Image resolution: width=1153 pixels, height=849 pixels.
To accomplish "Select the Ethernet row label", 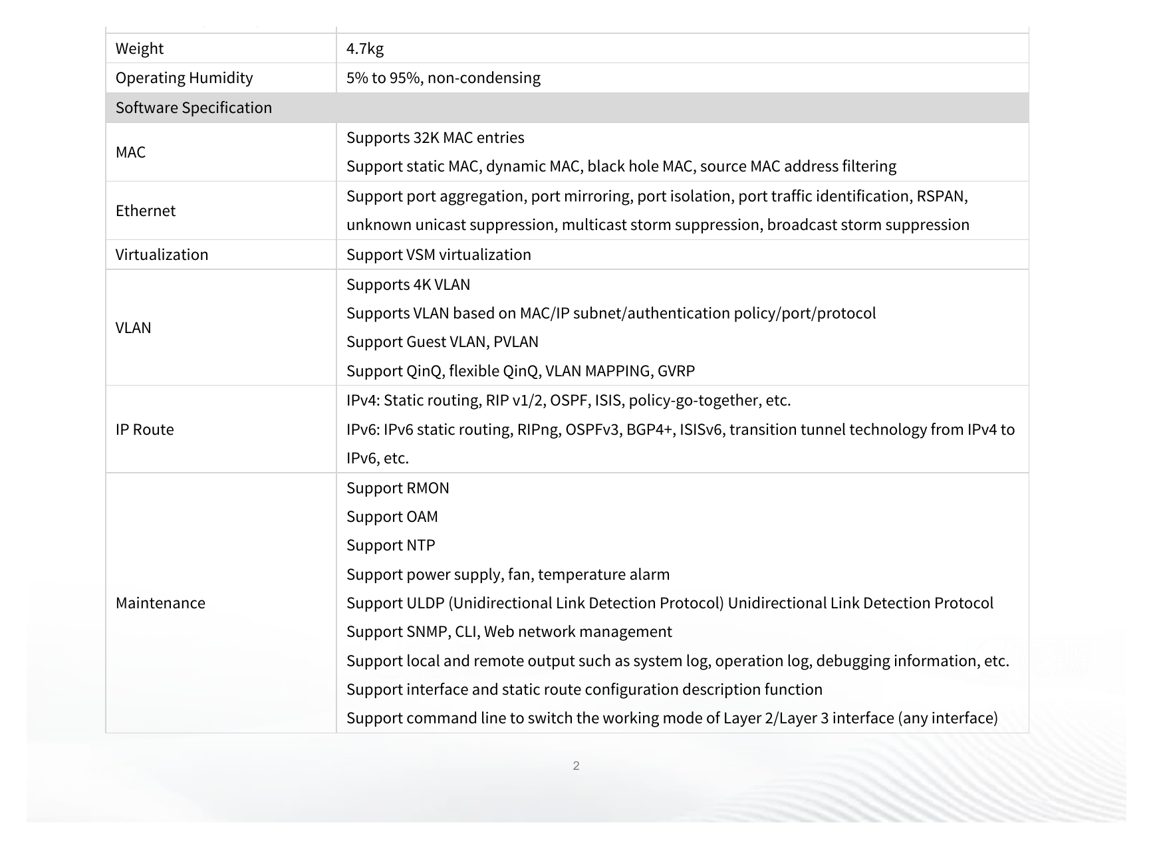I will [146, 211].
